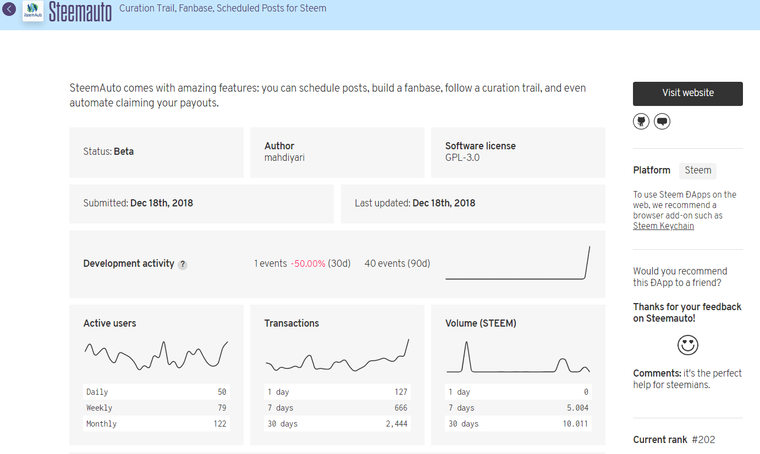
Task: Click the Development activity sparkline chart
Action: 517,263
